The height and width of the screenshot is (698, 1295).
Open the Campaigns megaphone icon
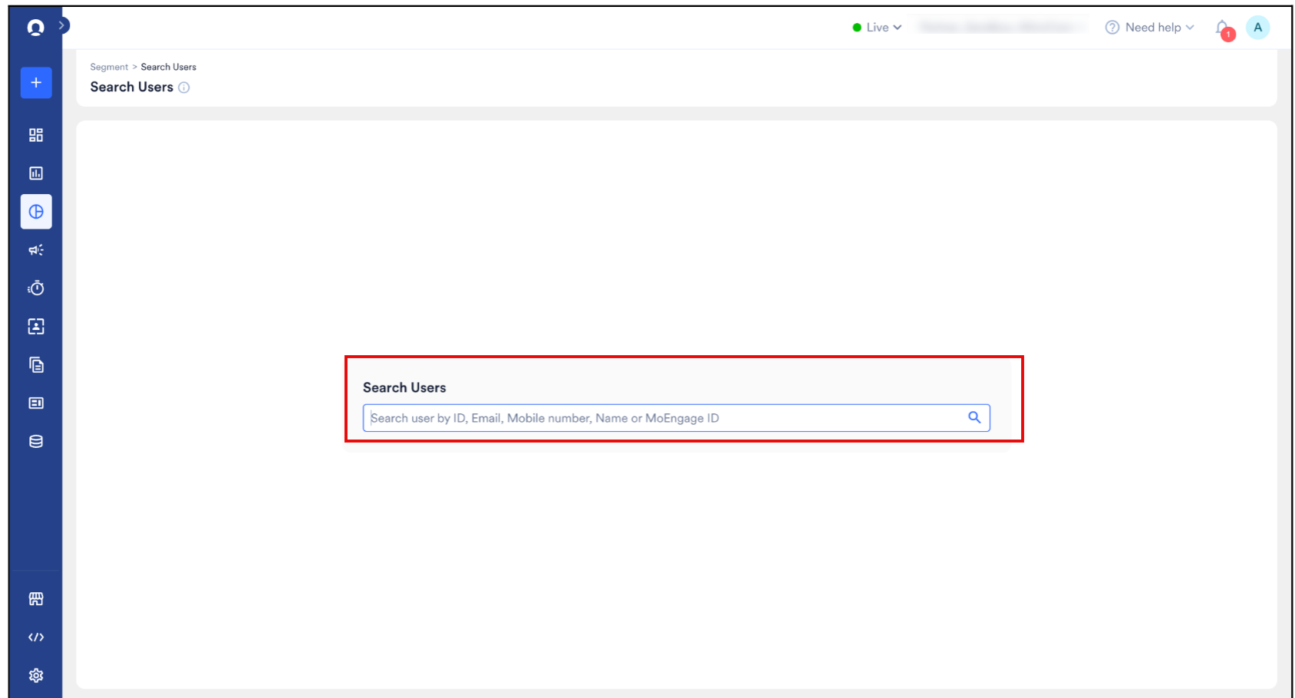pos(36,250)
